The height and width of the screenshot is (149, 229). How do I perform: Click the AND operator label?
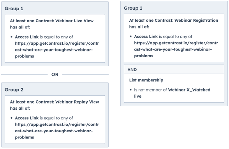coord(132,70)
